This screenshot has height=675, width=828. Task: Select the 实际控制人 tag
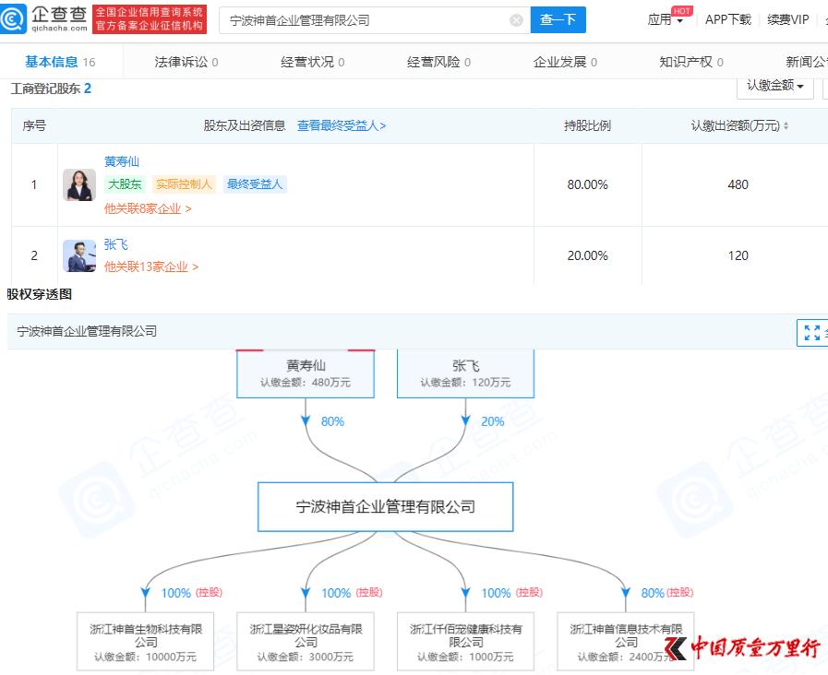point(184,184)
